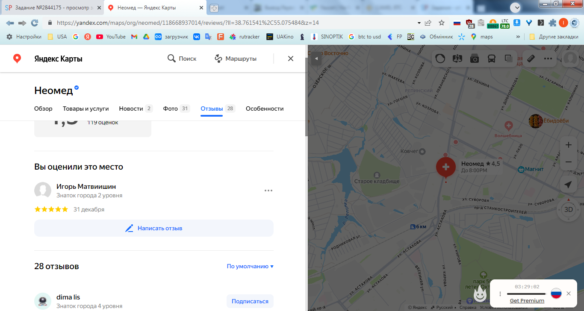Open the YouTube bookmark
Image resolution: width=584 pixels, height=311 pixels.
coord(111,37)
